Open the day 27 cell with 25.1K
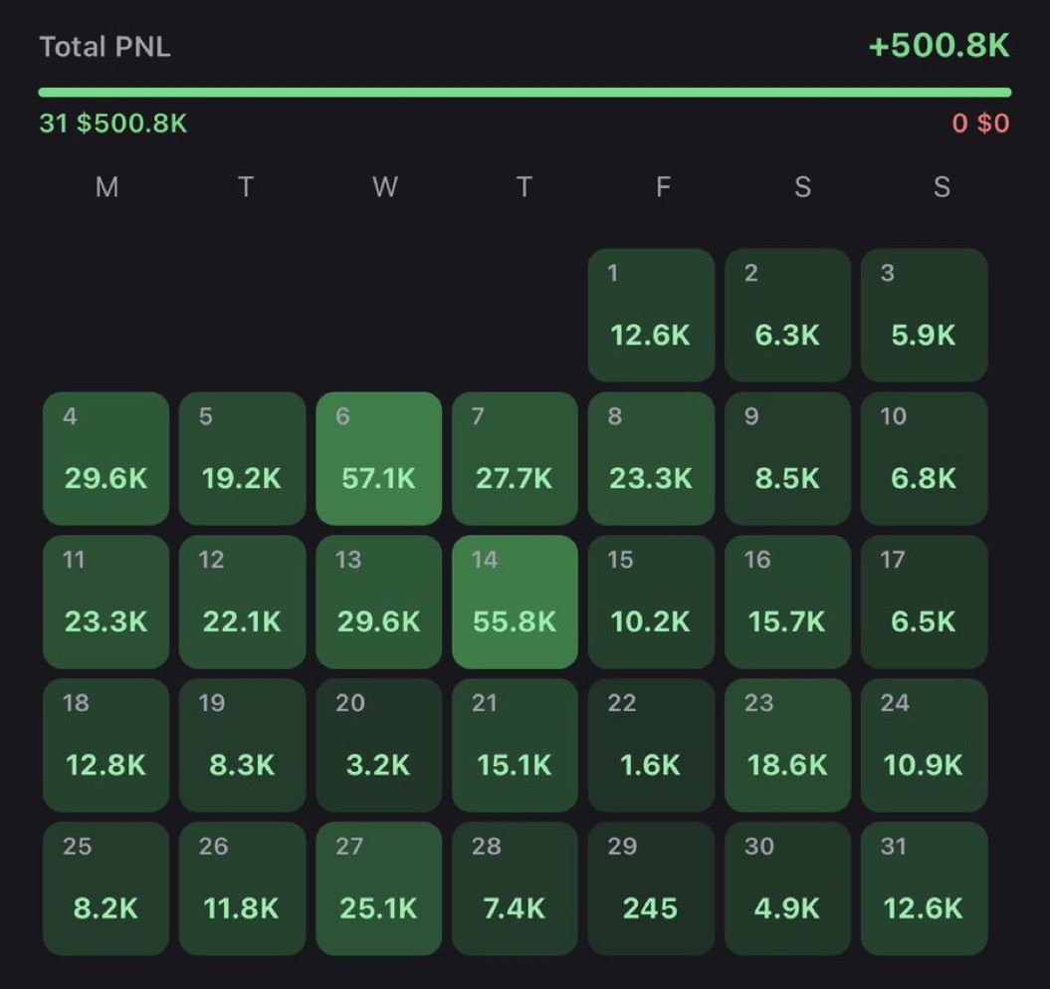Screen dimensions: 1050x989 coord(378,888)
